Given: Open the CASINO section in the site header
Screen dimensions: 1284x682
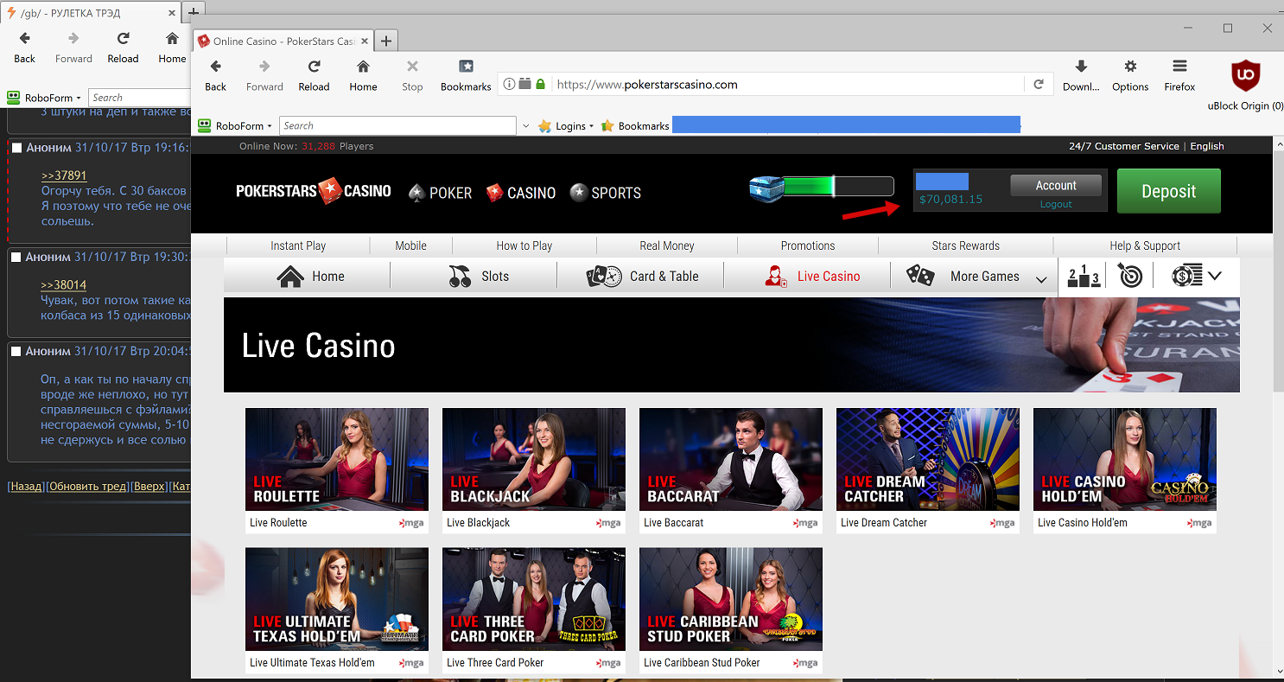Looking at the screenshot, I should click(x=520, y=193).
